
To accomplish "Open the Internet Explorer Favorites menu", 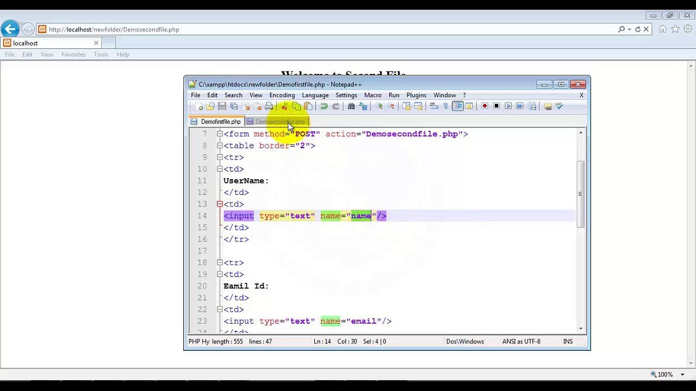I will [x=73, y=54].
